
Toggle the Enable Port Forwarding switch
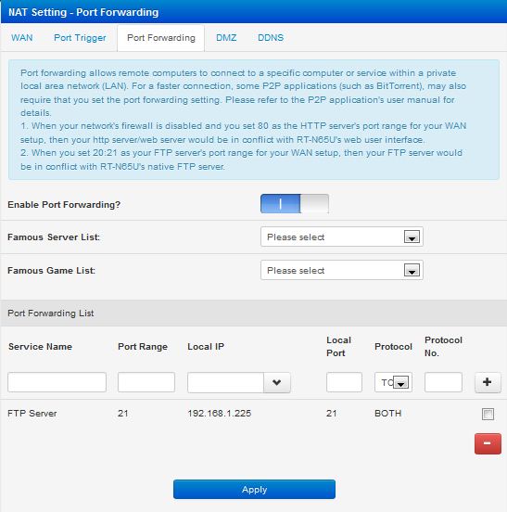click(295, 204)
